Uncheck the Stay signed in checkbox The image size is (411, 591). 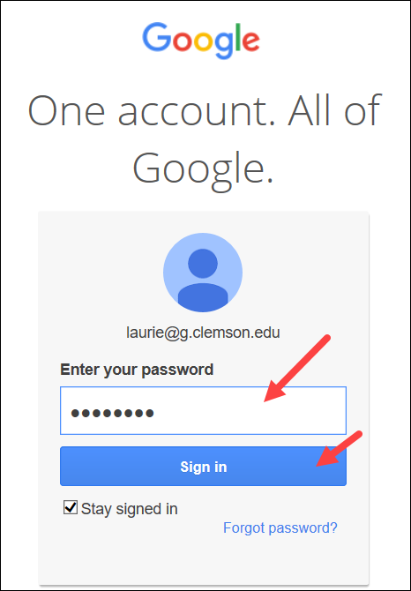tap(71, 507)
